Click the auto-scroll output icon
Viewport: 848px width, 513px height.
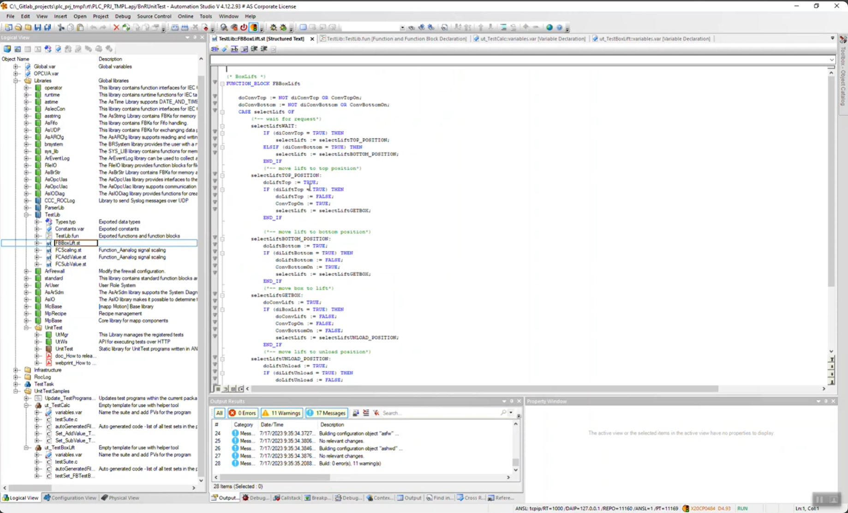click(x=356, y=413)
